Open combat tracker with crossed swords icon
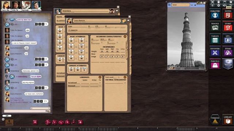 coord(212,2)
